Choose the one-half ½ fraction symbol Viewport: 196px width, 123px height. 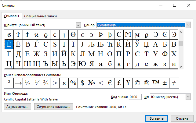coord(27,83)
